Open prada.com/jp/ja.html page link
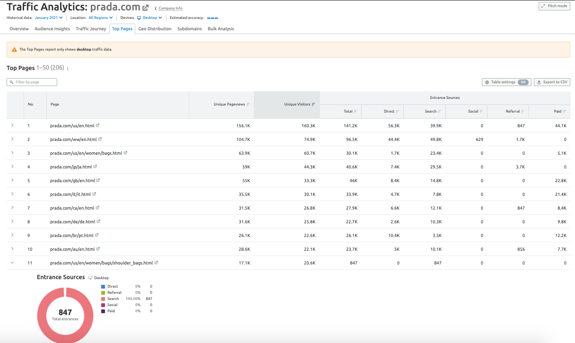This screenshot has width=575, height=343. coord(71,167)
